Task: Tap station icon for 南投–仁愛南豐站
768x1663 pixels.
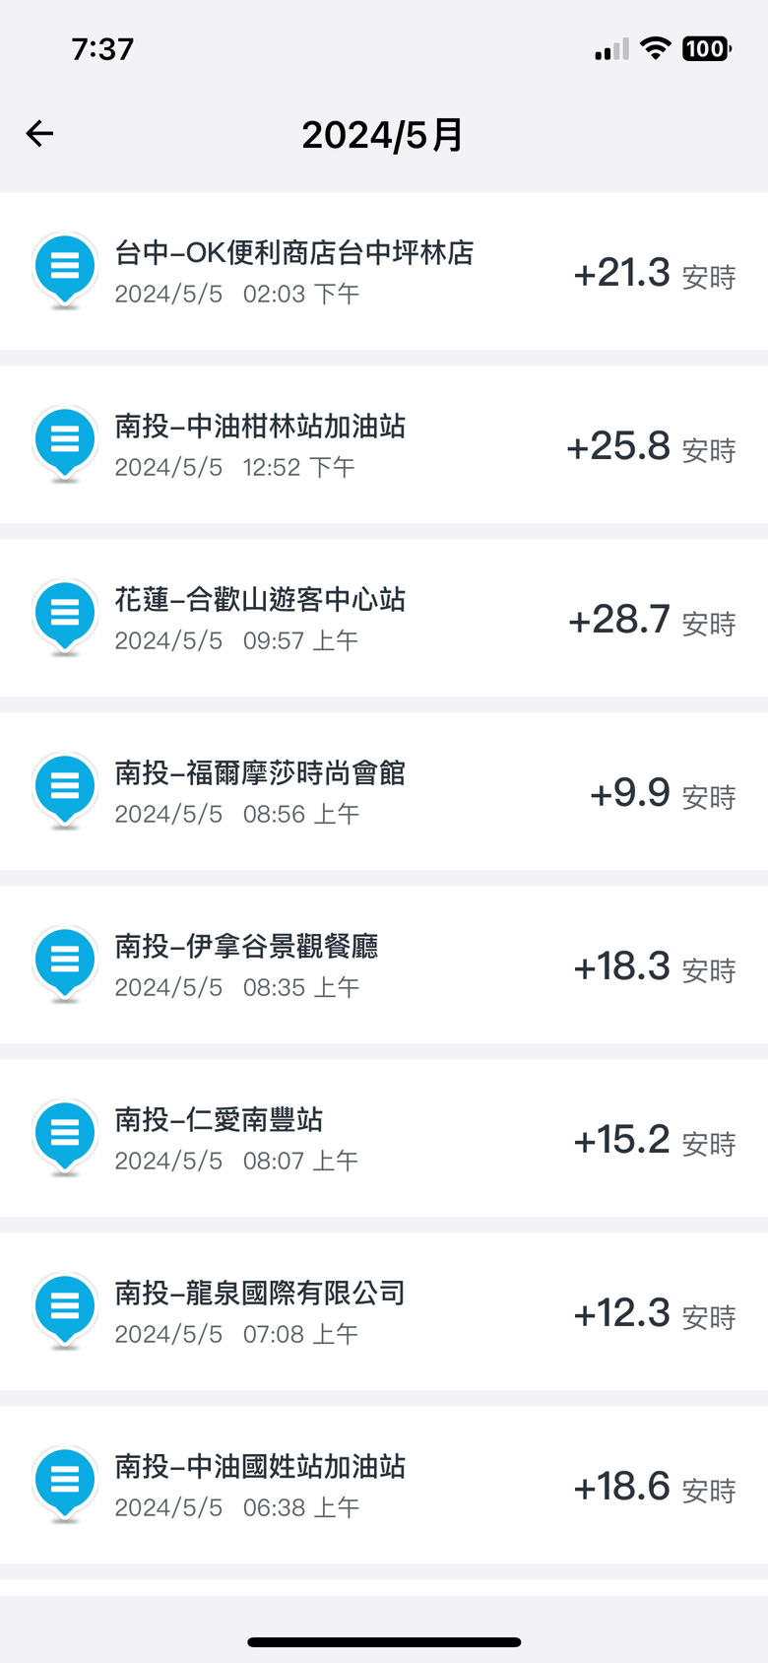Action: pos(65,1137)
